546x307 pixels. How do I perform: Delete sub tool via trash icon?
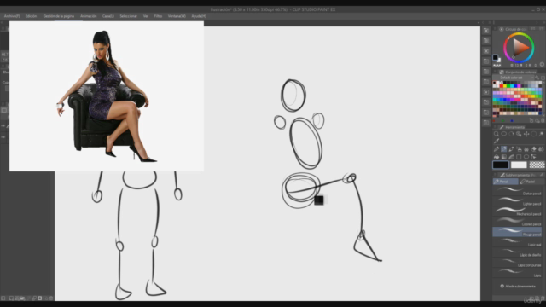coord(543,298)
